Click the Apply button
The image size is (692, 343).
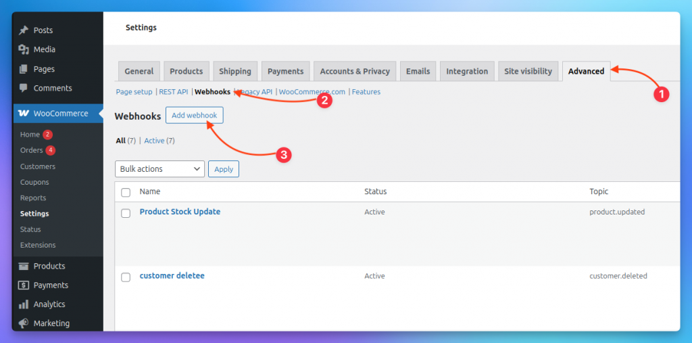(224, 169)
